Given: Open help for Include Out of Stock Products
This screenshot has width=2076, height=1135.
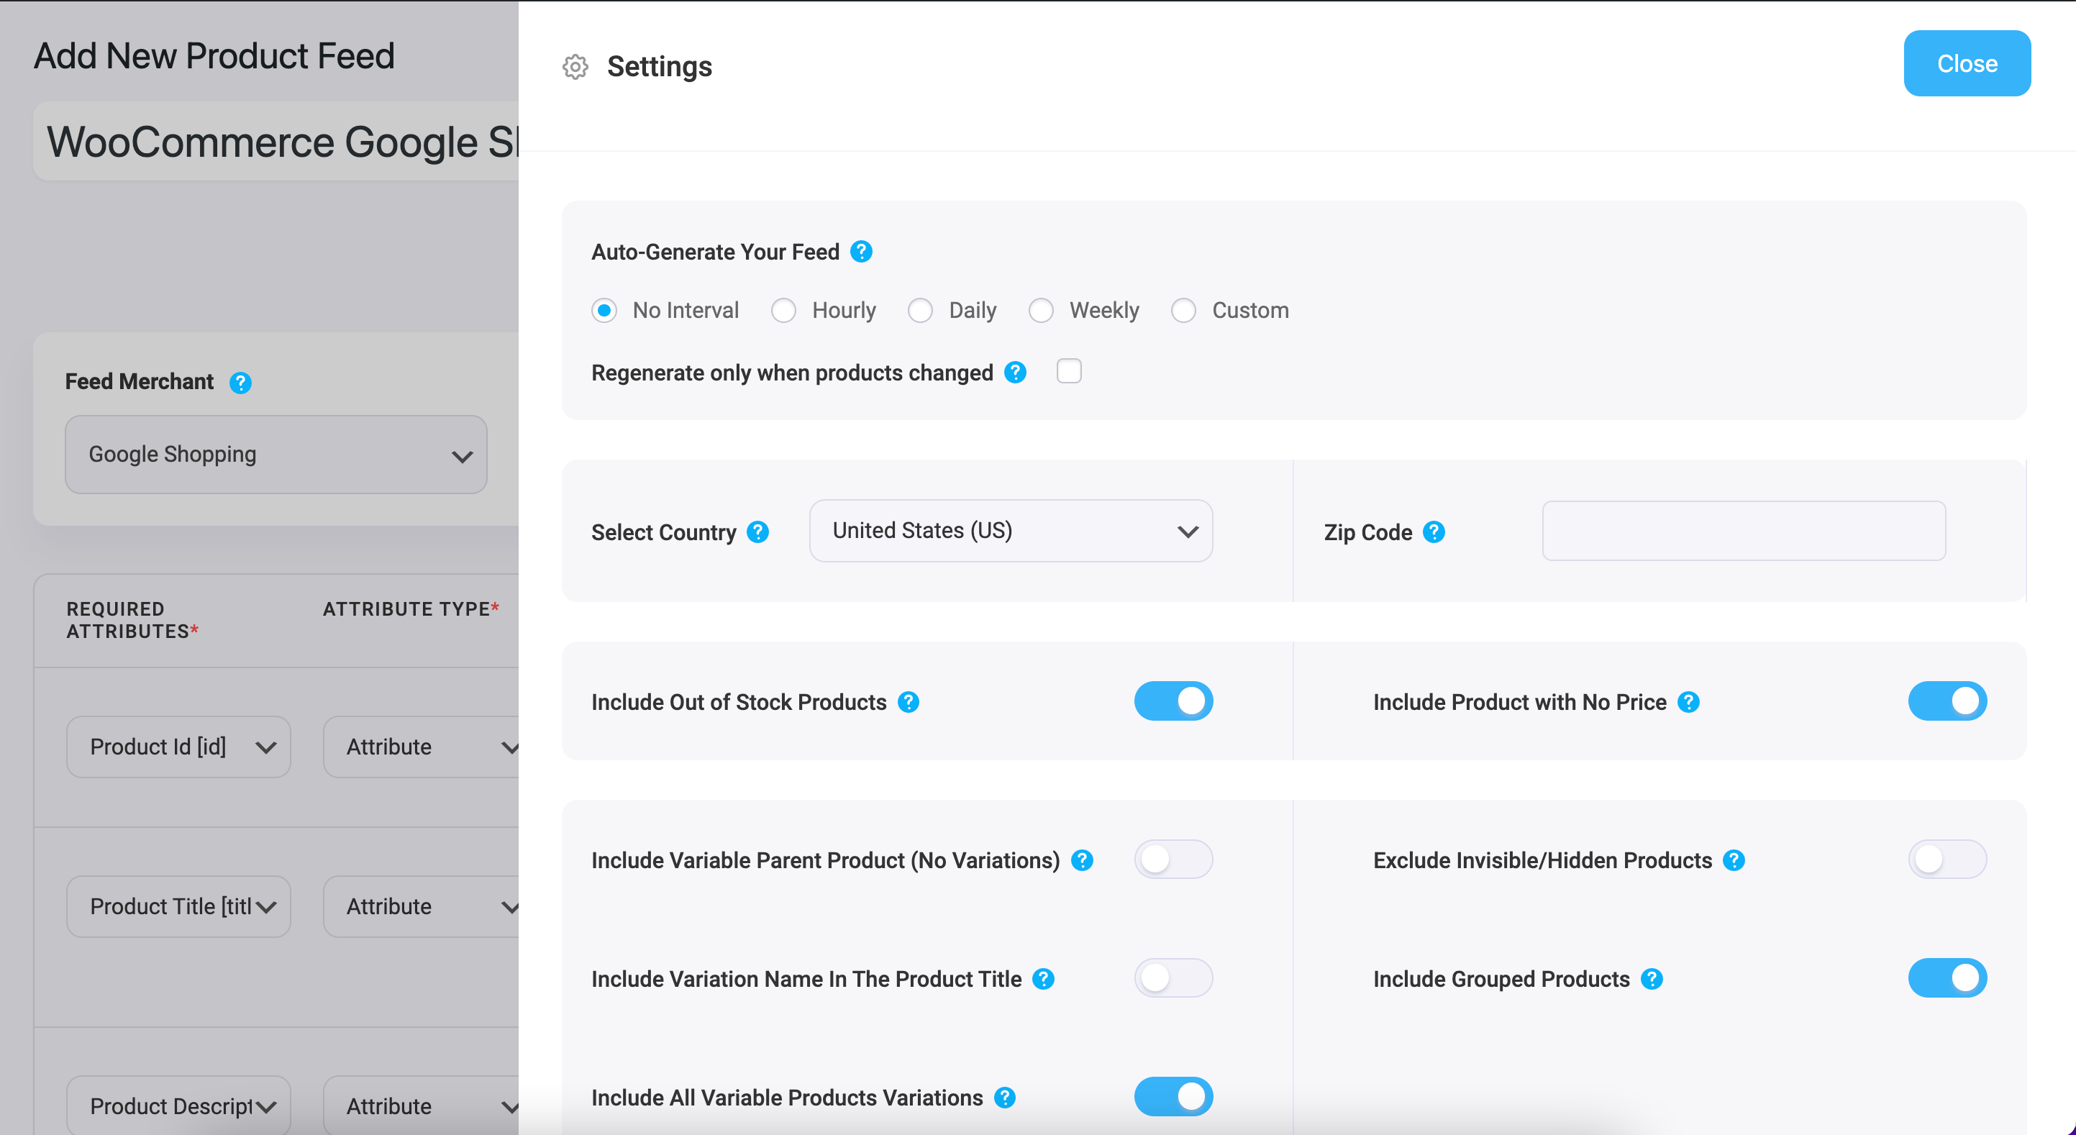Looking at the screenshot, I should tap(909, 702).
